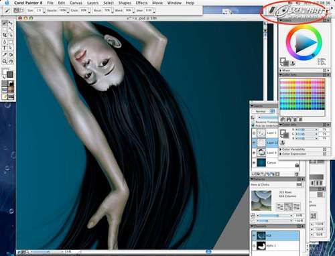The width and height of the screenshot is (335, 256).
Task: Click second icon below color set
Action: [289, 119]
